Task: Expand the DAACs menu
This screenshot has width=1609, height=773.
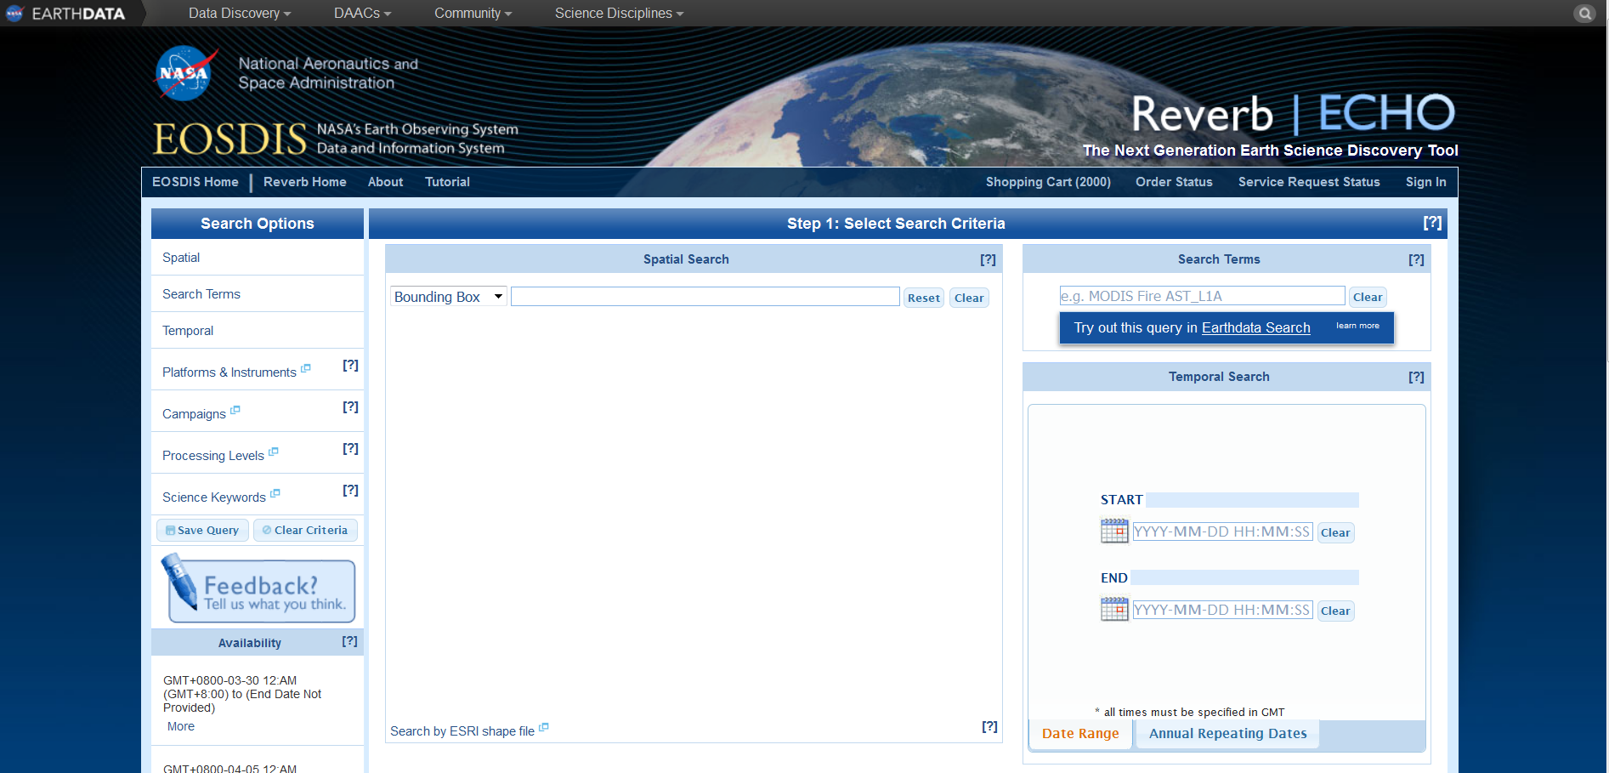Action: (x=363, y=14)
